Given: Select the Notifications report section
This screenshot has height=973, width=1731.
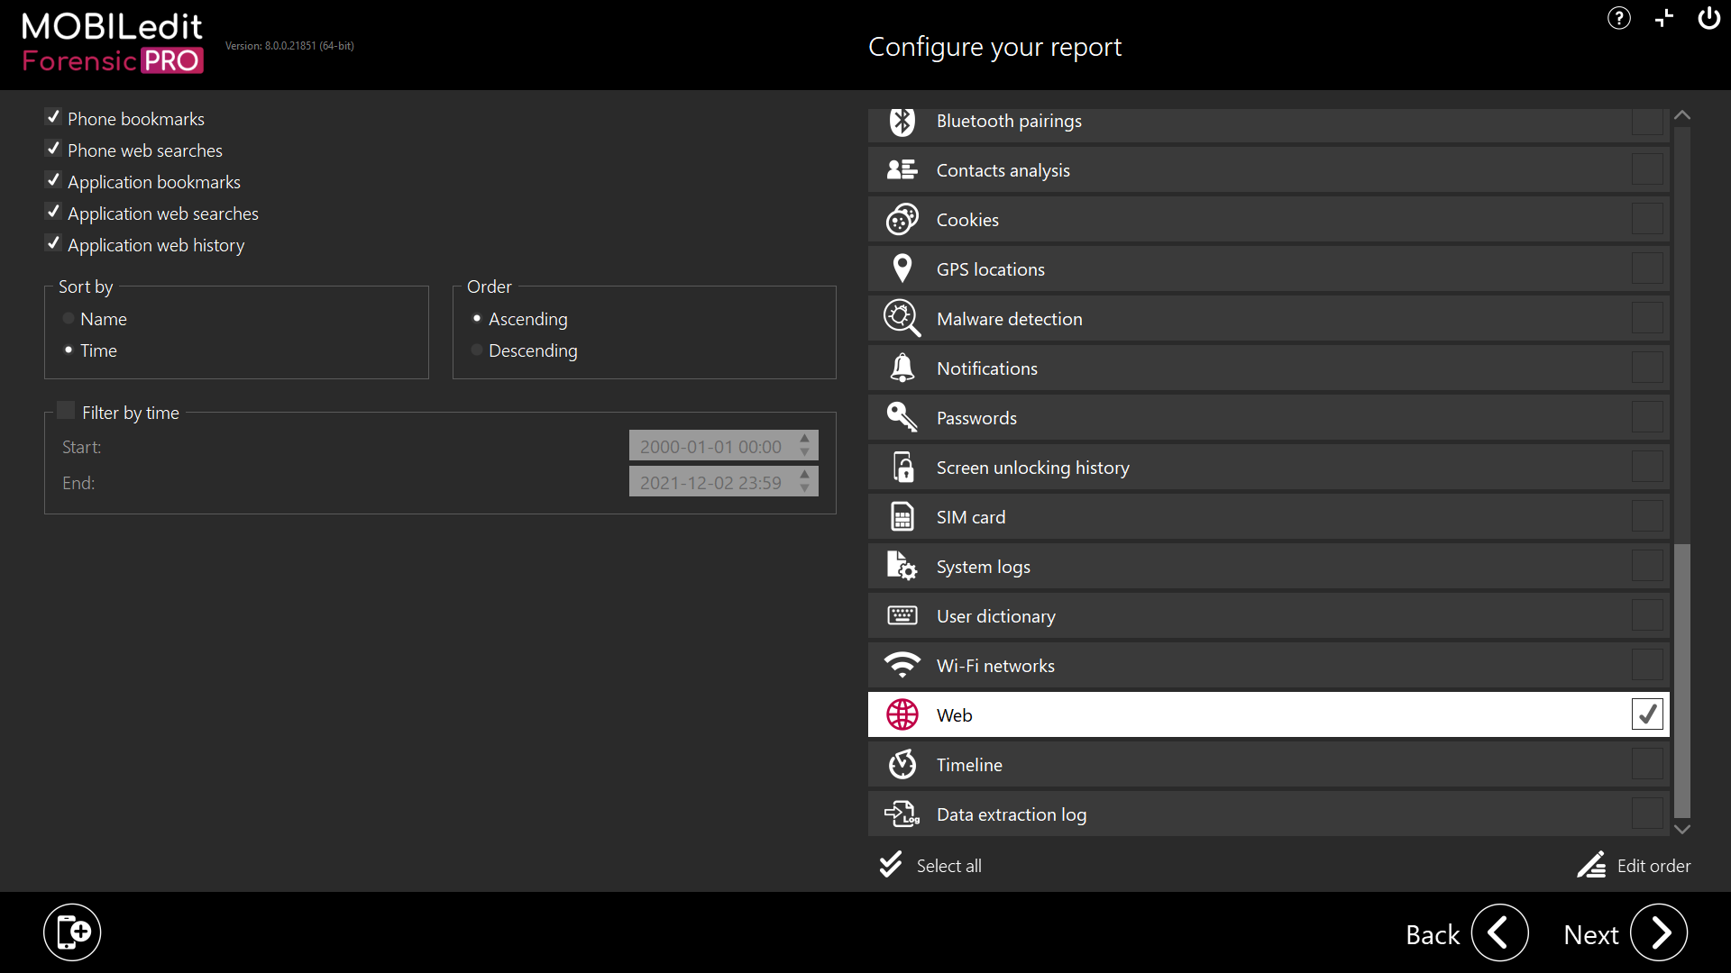Looking at the screenshot, I should [x=1647, y=368].
